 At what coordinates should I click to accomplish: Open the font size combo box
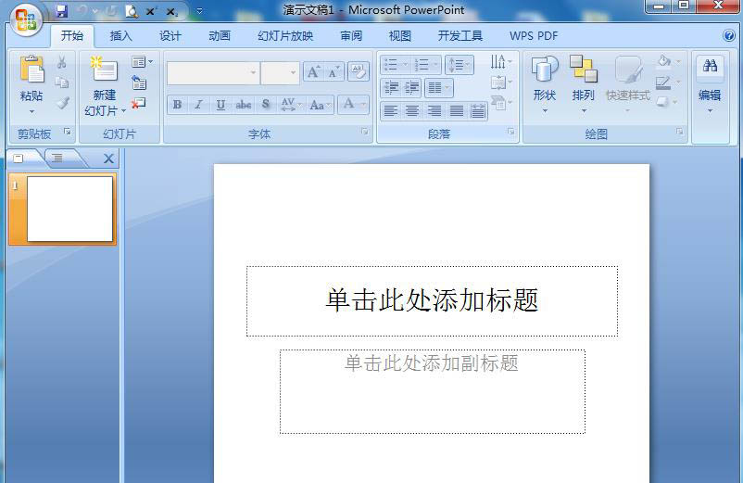[280, 72]
